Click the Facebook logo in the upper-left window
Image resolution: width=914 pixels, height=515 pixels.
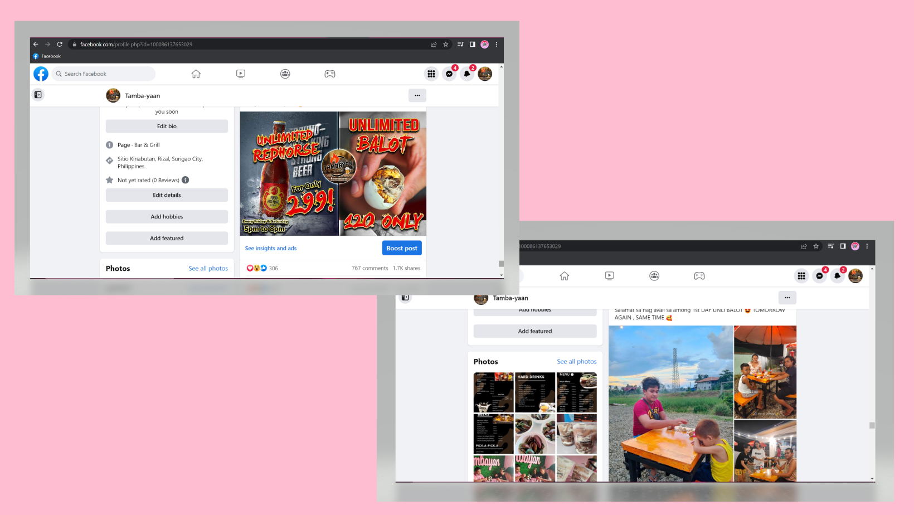[x=41, y=74]
